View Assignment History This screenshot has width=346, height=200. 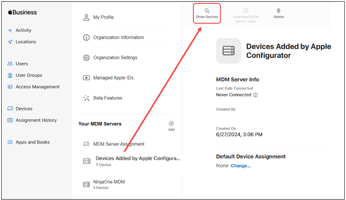[x=36, y=120]
